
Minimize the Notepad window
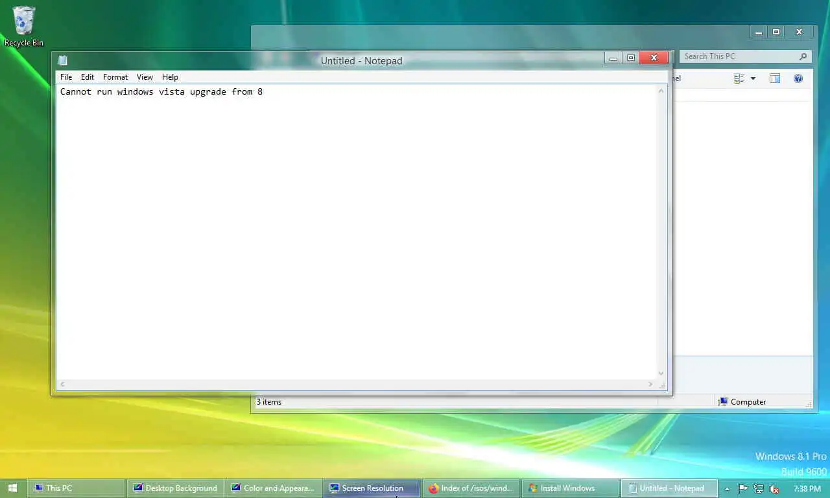click(613, 58)
